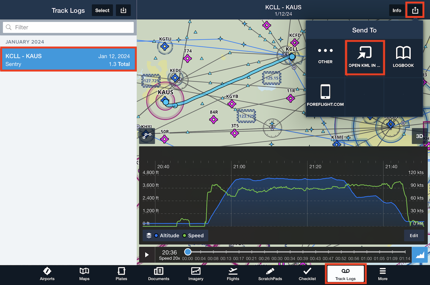Open the Flights tab

click(233, 274)
